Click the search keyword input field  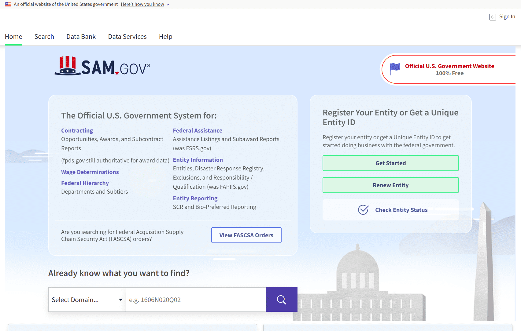click(196, 300)
